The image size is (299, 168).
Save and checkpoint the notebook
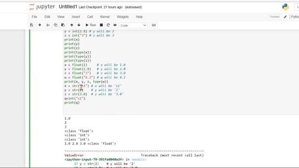point(31,25)
